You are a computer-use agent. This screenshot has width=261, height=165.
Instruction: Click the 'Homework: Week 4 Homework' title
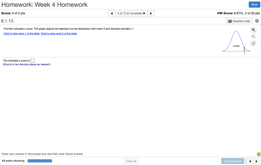click(44, 5)
